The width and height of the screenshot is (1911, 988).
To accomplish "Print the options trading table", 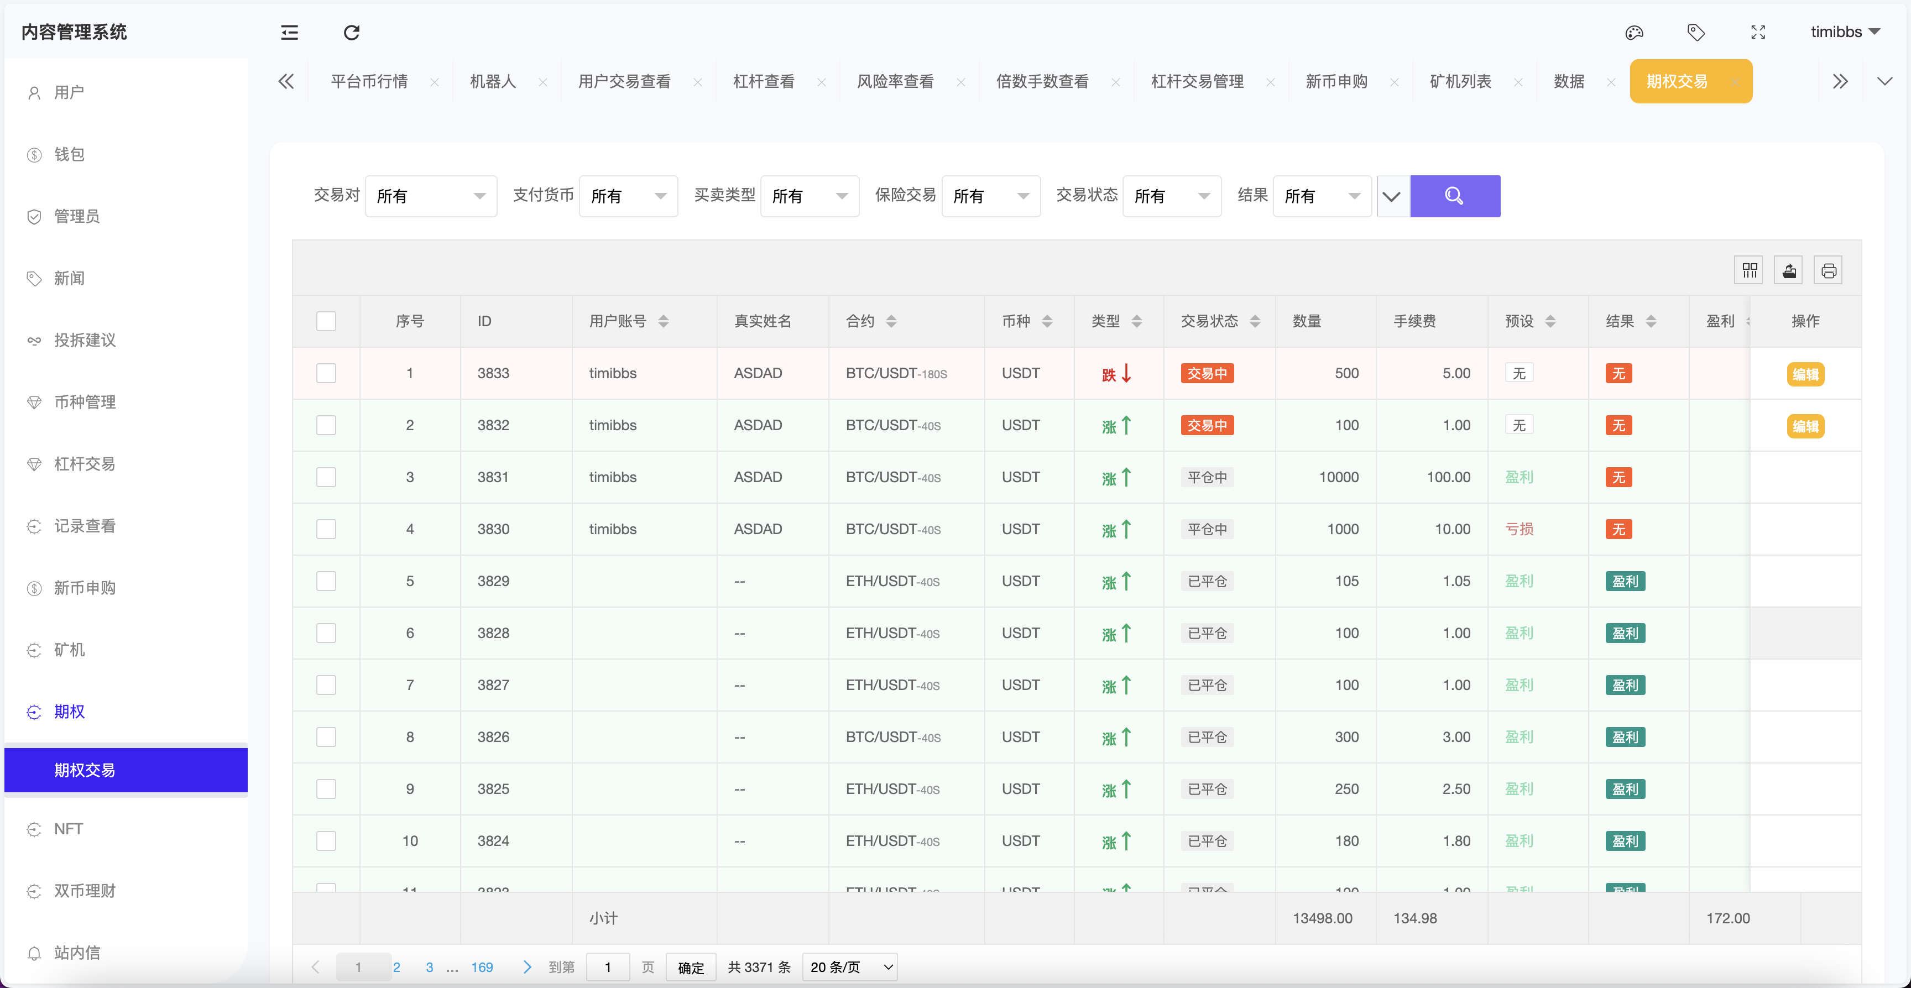I will (x=1829, y=270).
